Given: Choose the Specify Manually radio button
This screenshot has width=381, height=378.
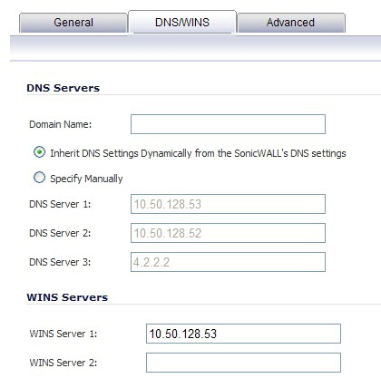Looking at the screenshot, I should click(39, 178).
